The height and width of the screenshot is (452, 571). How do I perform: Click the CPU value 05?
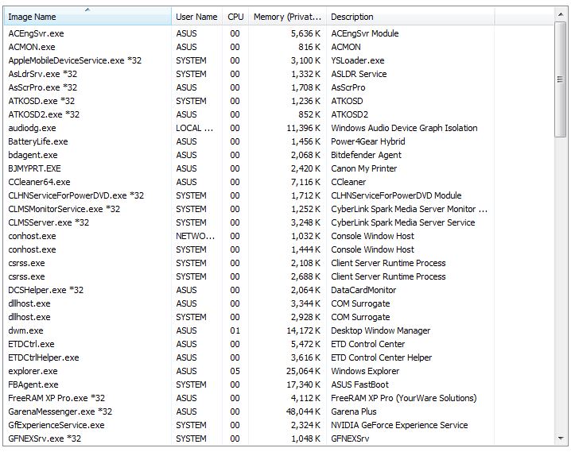[x=235, y=371]
